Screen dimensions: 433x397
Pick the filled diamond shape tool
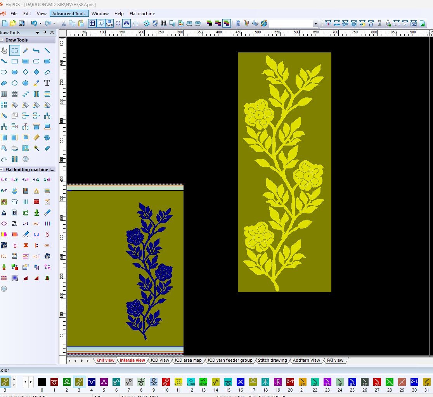36,72
